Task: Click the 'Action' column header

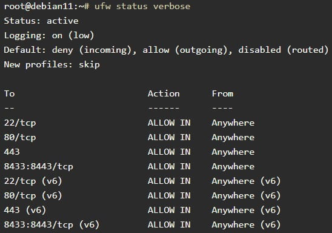Action: pyautogui.click(x=164, y=93)
